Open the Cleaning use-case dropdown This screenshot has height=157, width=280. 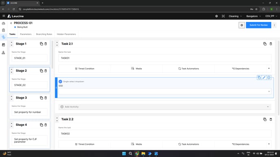pos(235,16)
